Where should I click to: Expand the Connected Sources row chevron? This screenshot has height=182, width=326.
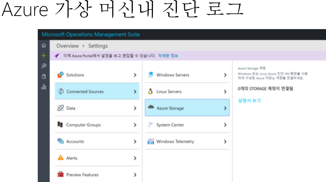point(135,91)
